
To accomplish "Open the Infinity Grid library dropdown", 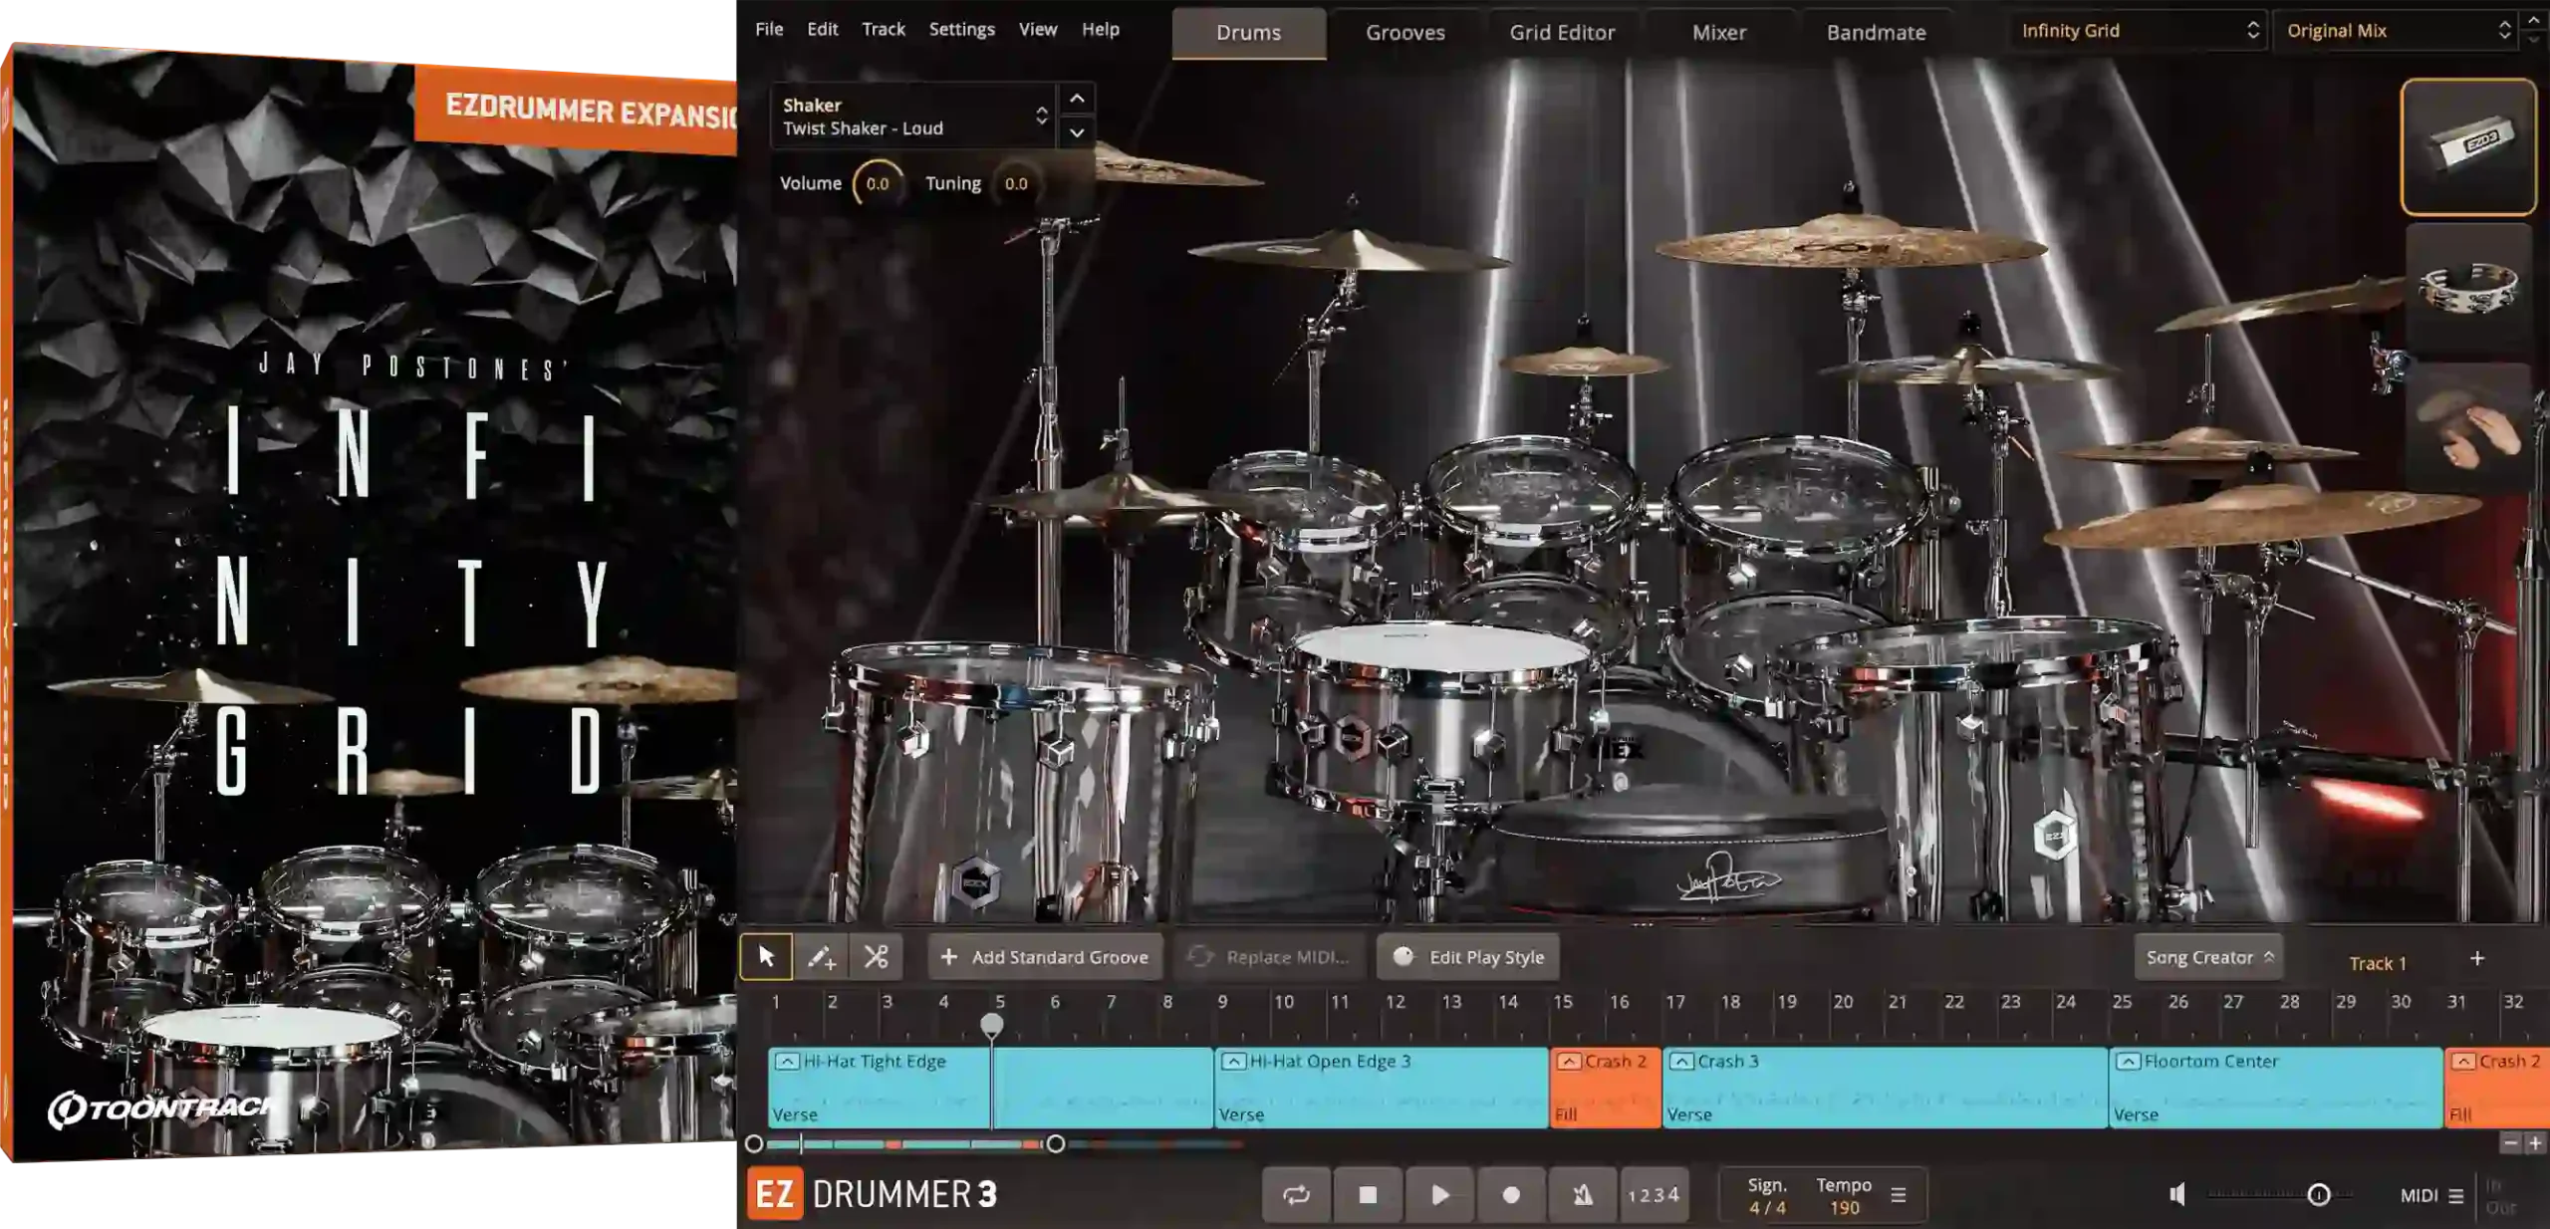I will 2139,31.
